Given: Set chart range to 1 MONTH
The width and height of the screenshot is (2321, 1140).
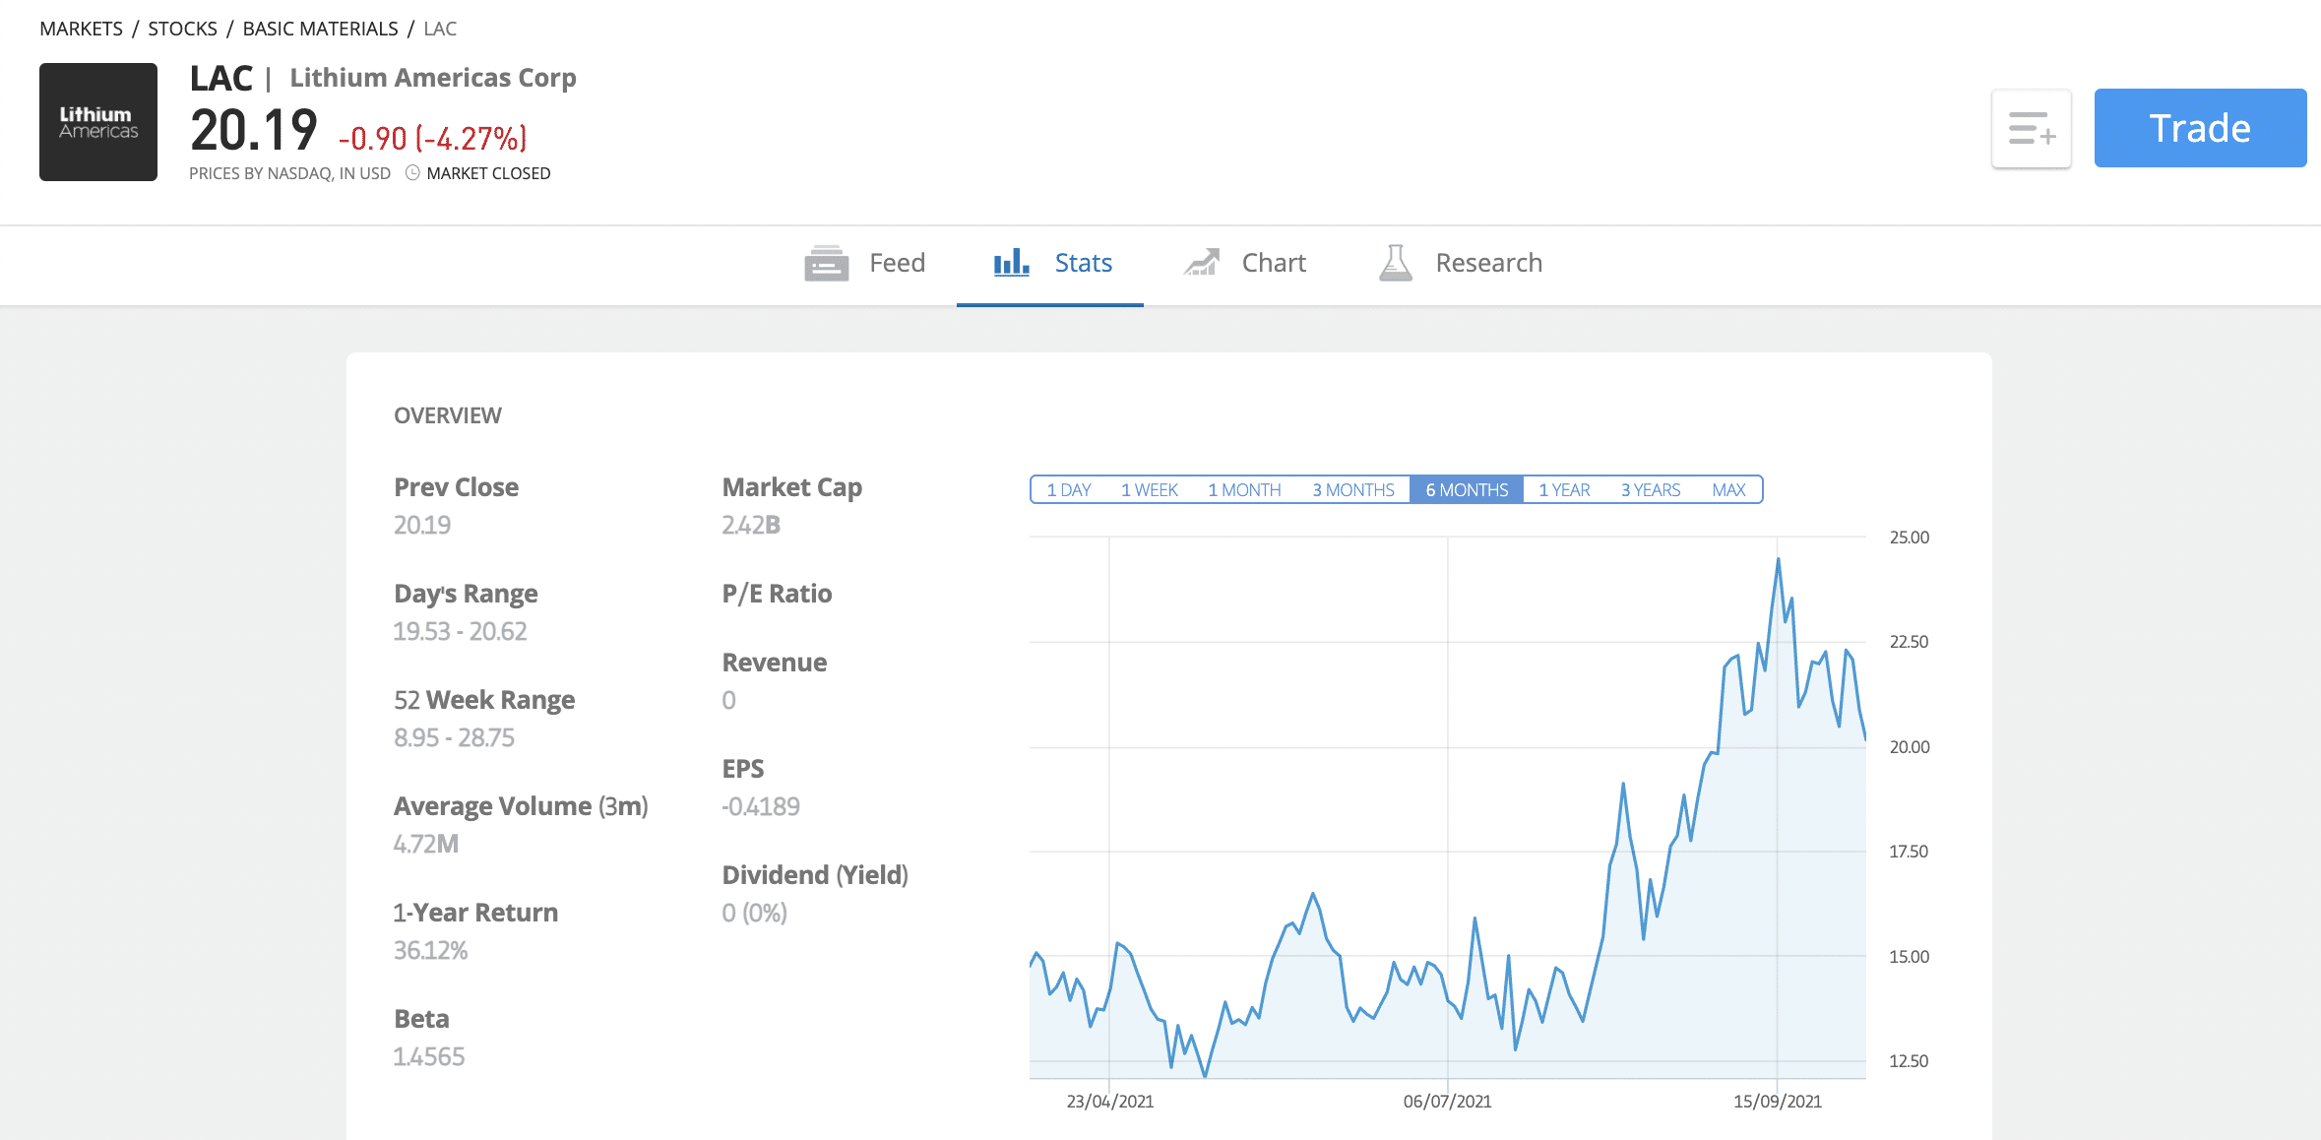Looking at the screenshot, I should coord(1244,490).
